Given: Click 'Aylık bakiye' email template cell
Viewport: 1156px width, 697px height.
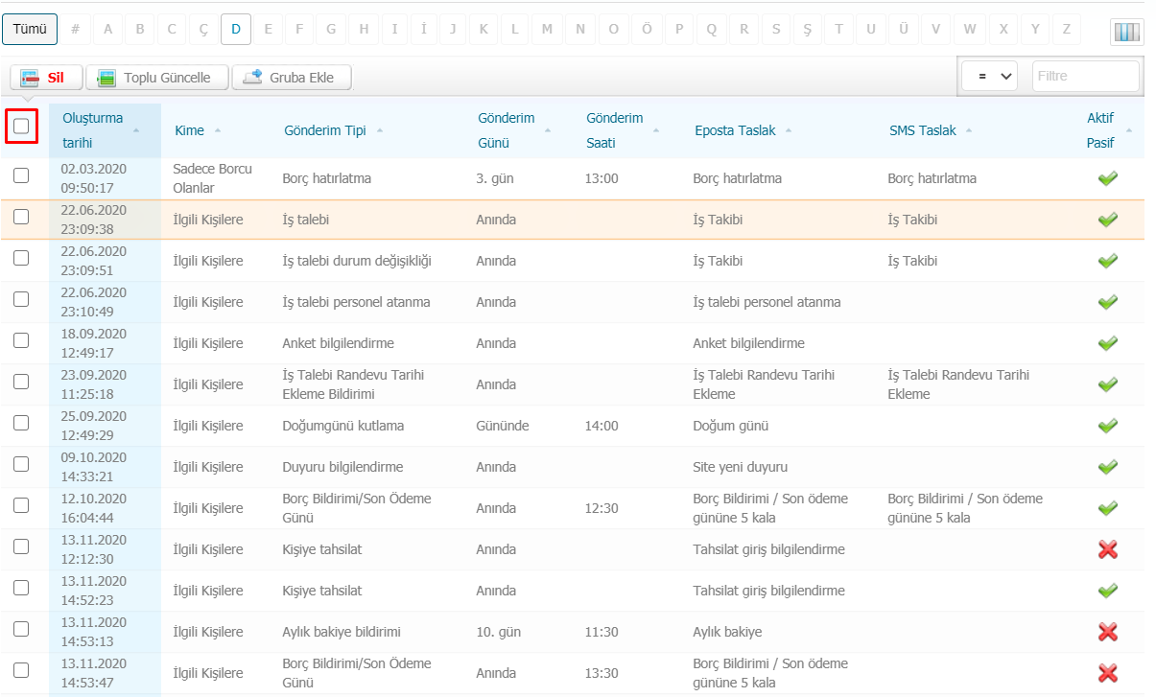Looking at the screenshot, I should point(727,632).
